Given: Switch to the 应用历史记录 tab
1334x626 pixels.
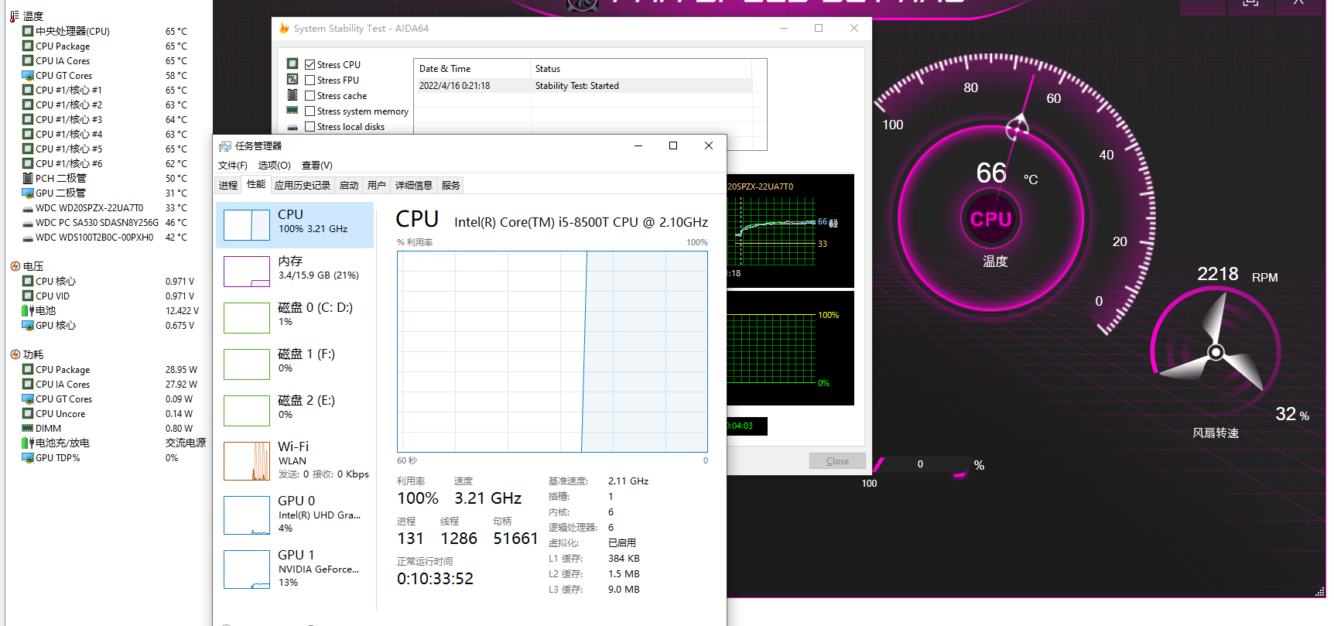Looking at the screenshot, I should [303, 186].
